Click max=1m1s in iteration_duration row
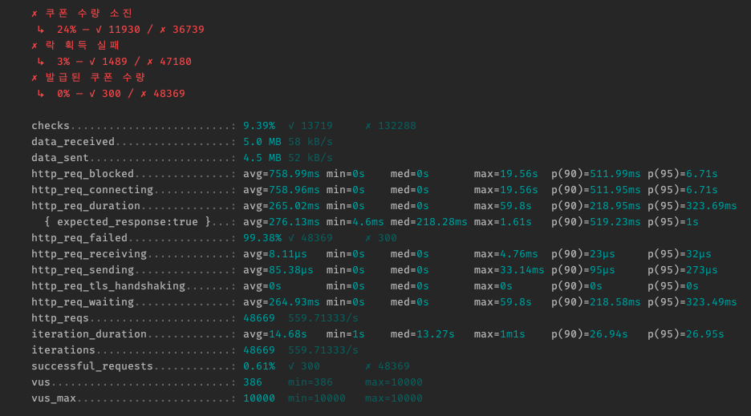The image size is (751, 416). [500, 334]
